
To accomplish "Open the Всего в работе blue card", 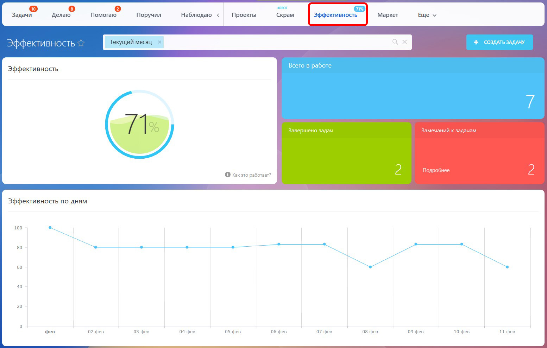I will click(413, 88).
